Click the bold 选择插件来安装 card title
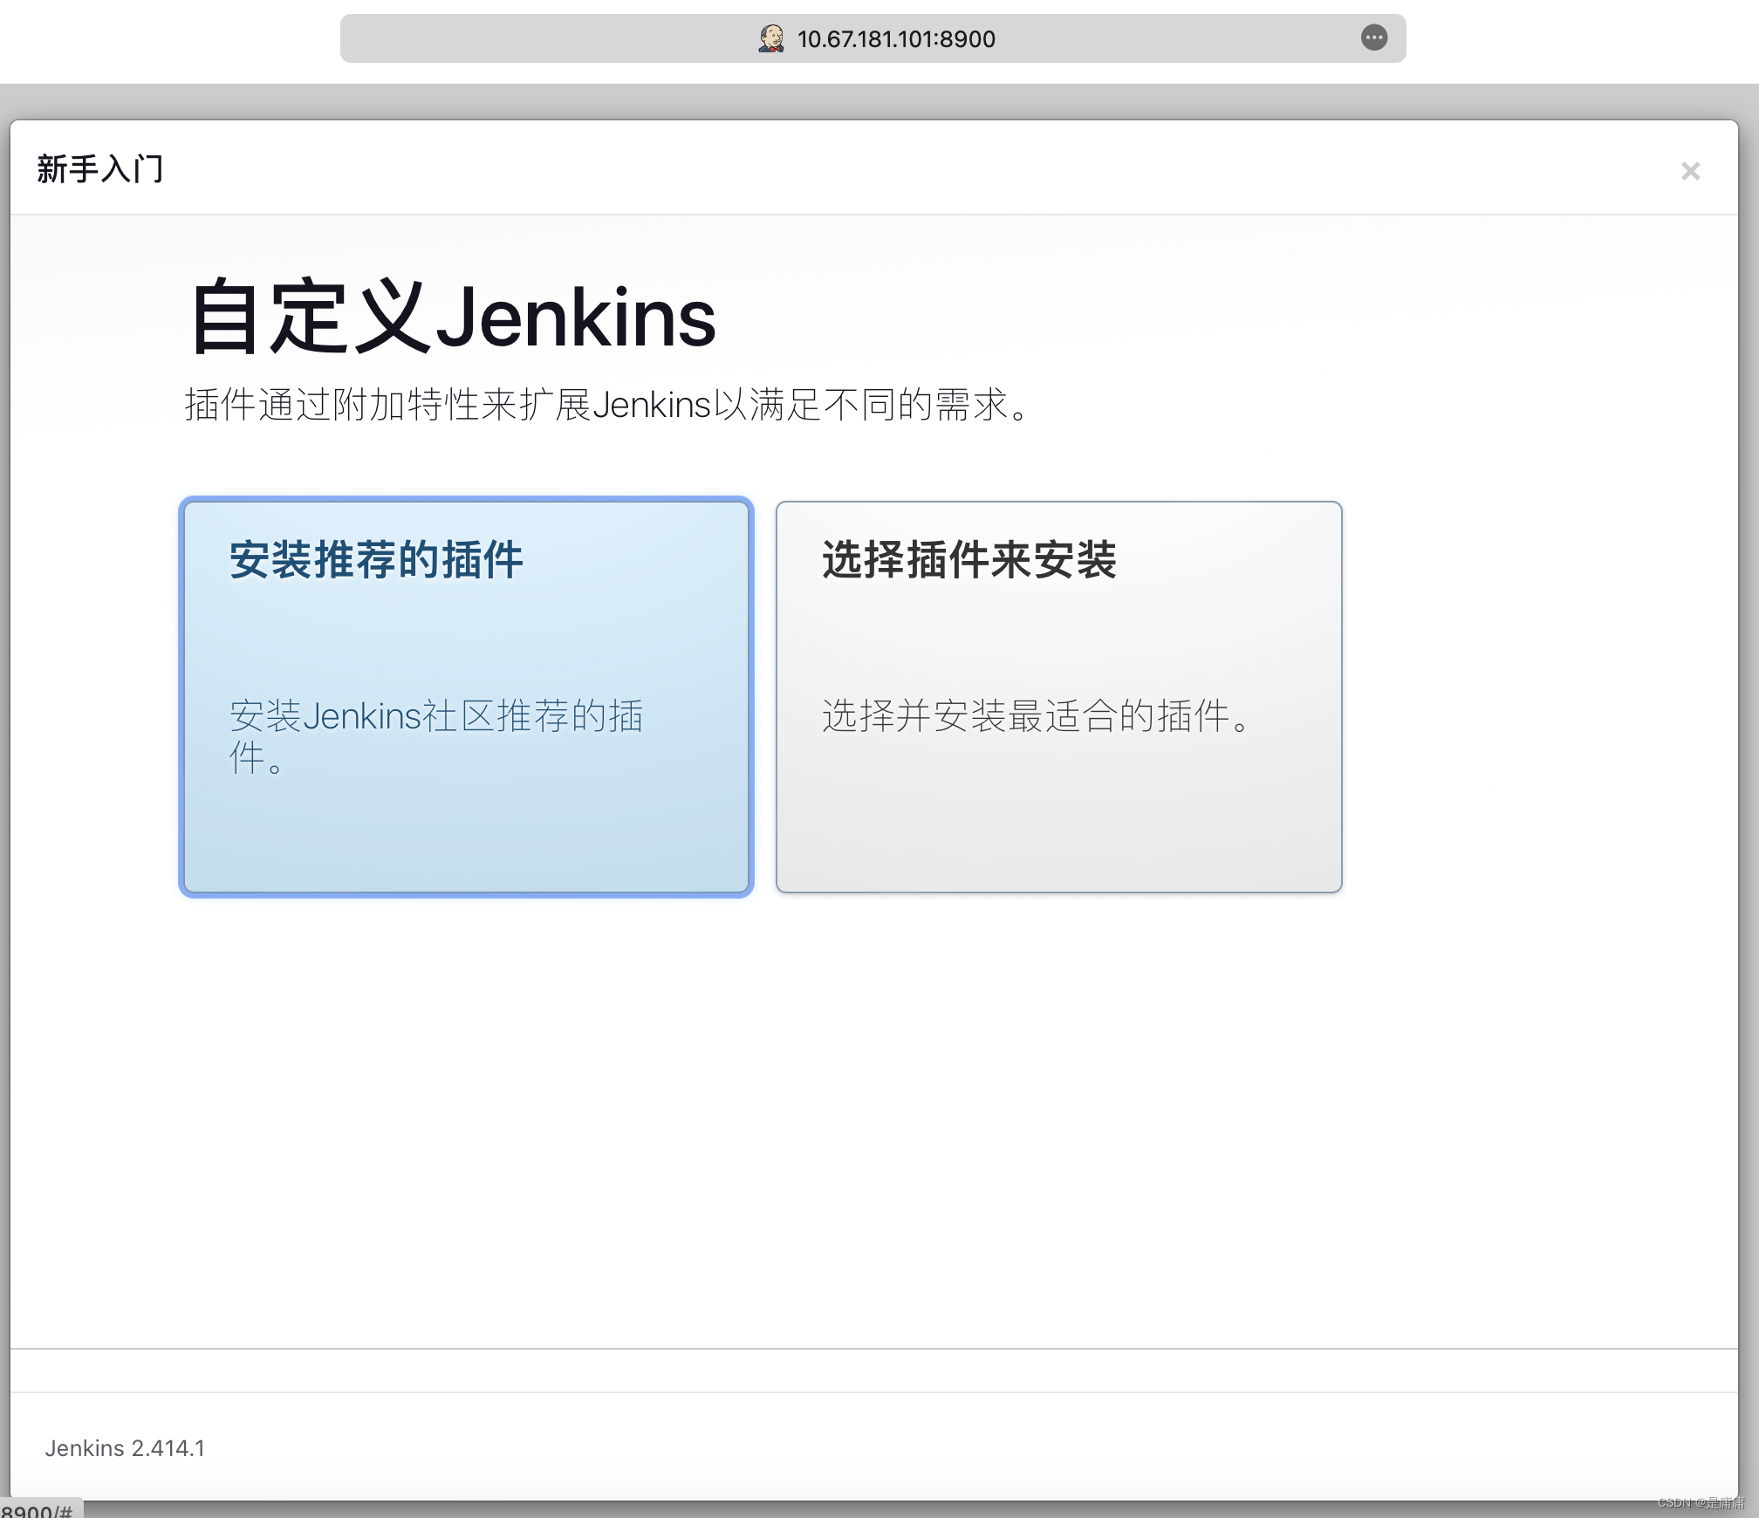This screenshot has width=1759, height=1518. (x=968, y=560)
